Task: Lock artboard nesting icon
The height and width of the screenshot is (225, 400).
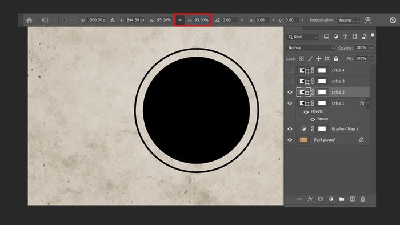Action: [x=327, y=59]
